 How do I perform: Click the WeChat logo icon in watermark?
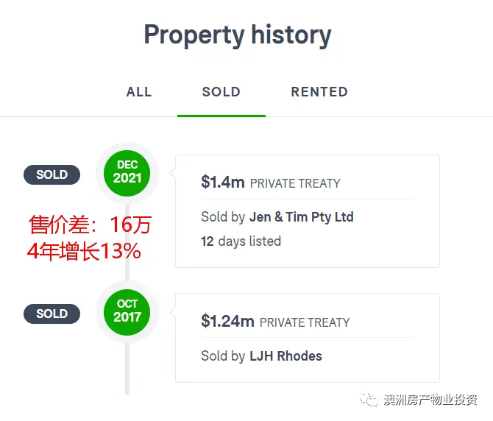[369, 400]
